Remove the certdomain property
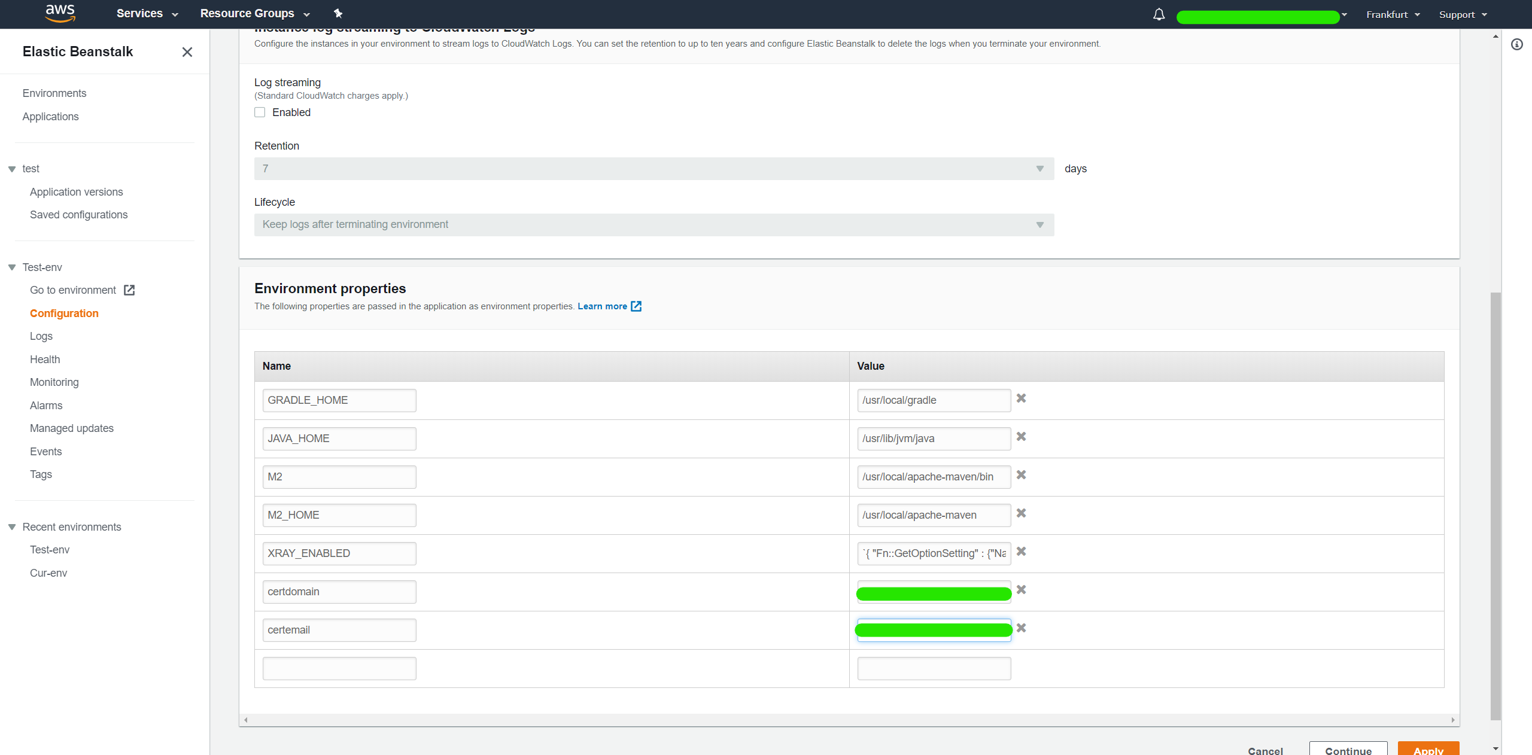 pos(1022,590)
